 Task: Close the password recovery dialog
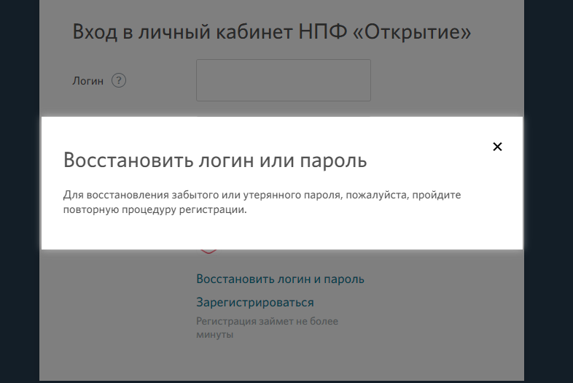click(497, 147)
